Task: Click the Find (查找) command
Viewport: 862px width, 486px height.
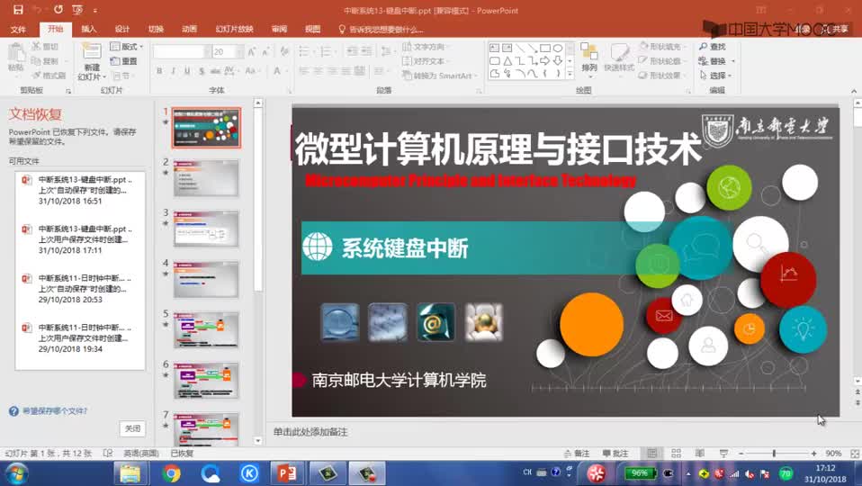Action: point(713,47)
